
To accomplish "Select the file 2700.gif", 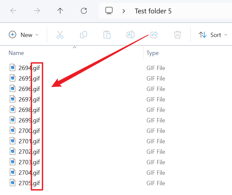I will pos(29,131).
